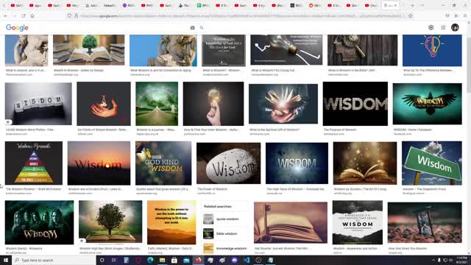The height and width of the screenshot is (265, 471).
Task: Click the Google logo
Action: 17,28
